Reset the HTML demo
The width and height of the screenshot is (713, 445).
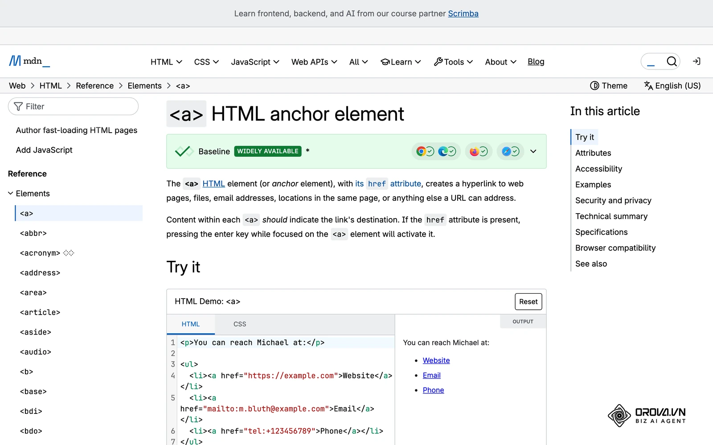click(529, 302)
